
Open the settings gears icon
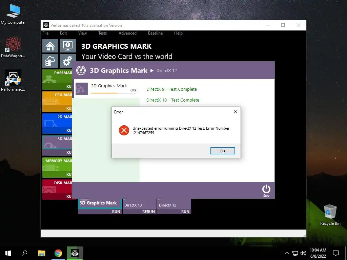click(x=68, y=61)
